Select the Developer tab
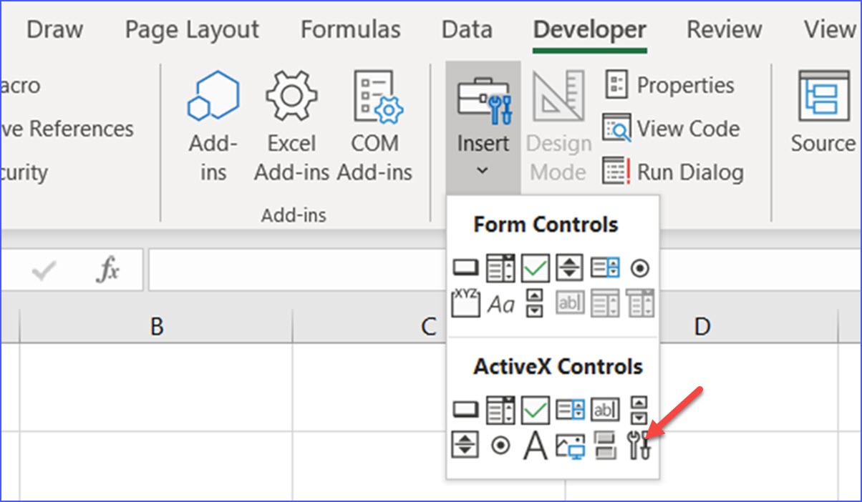 [x=590, y=29]
